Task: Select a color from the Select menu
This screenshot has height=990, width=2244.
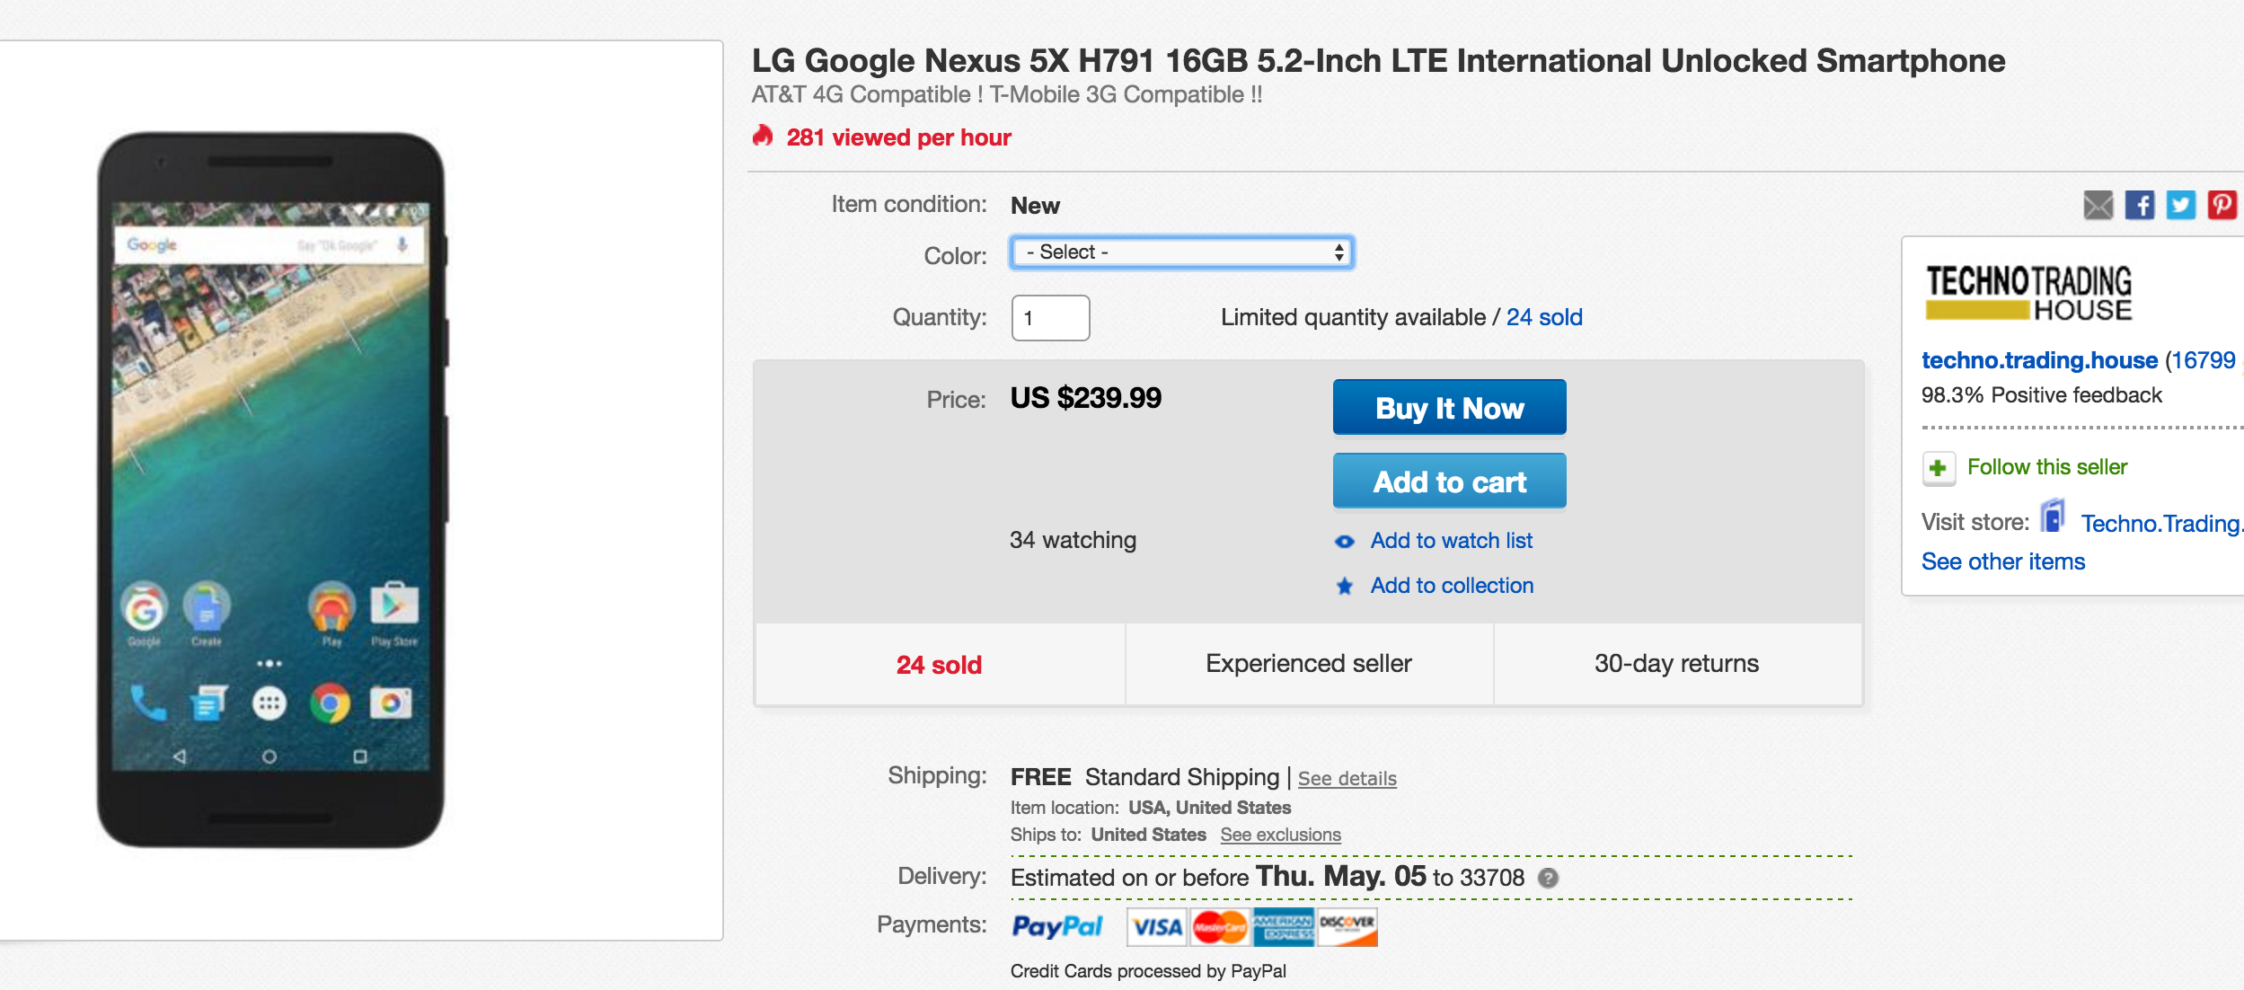Action: click(1181, 252)
